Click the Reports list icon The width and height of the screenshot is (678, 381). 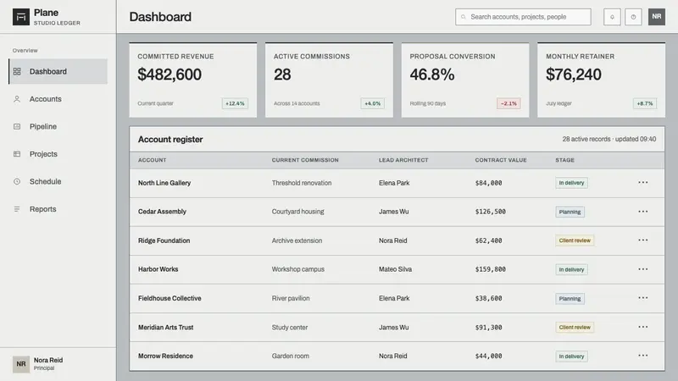coord(17,209)
